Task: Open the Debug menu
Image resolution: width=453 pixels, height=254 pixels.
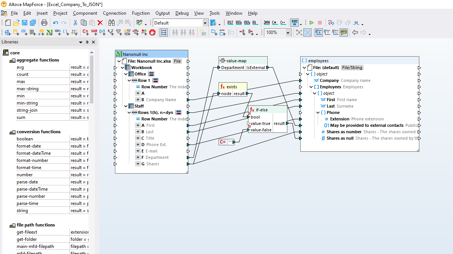Action: coord(182,13)
